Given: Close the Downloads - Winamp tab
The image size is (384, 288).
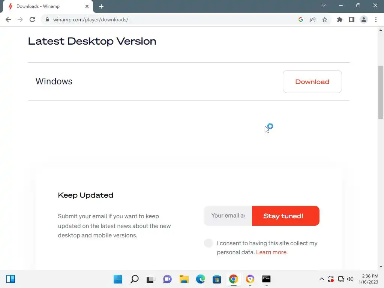Looking at the screenshot, I should [87, 6].
